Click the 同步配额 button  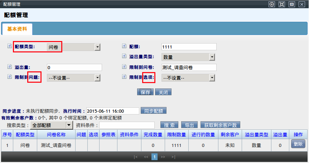[x=154, y=111]
